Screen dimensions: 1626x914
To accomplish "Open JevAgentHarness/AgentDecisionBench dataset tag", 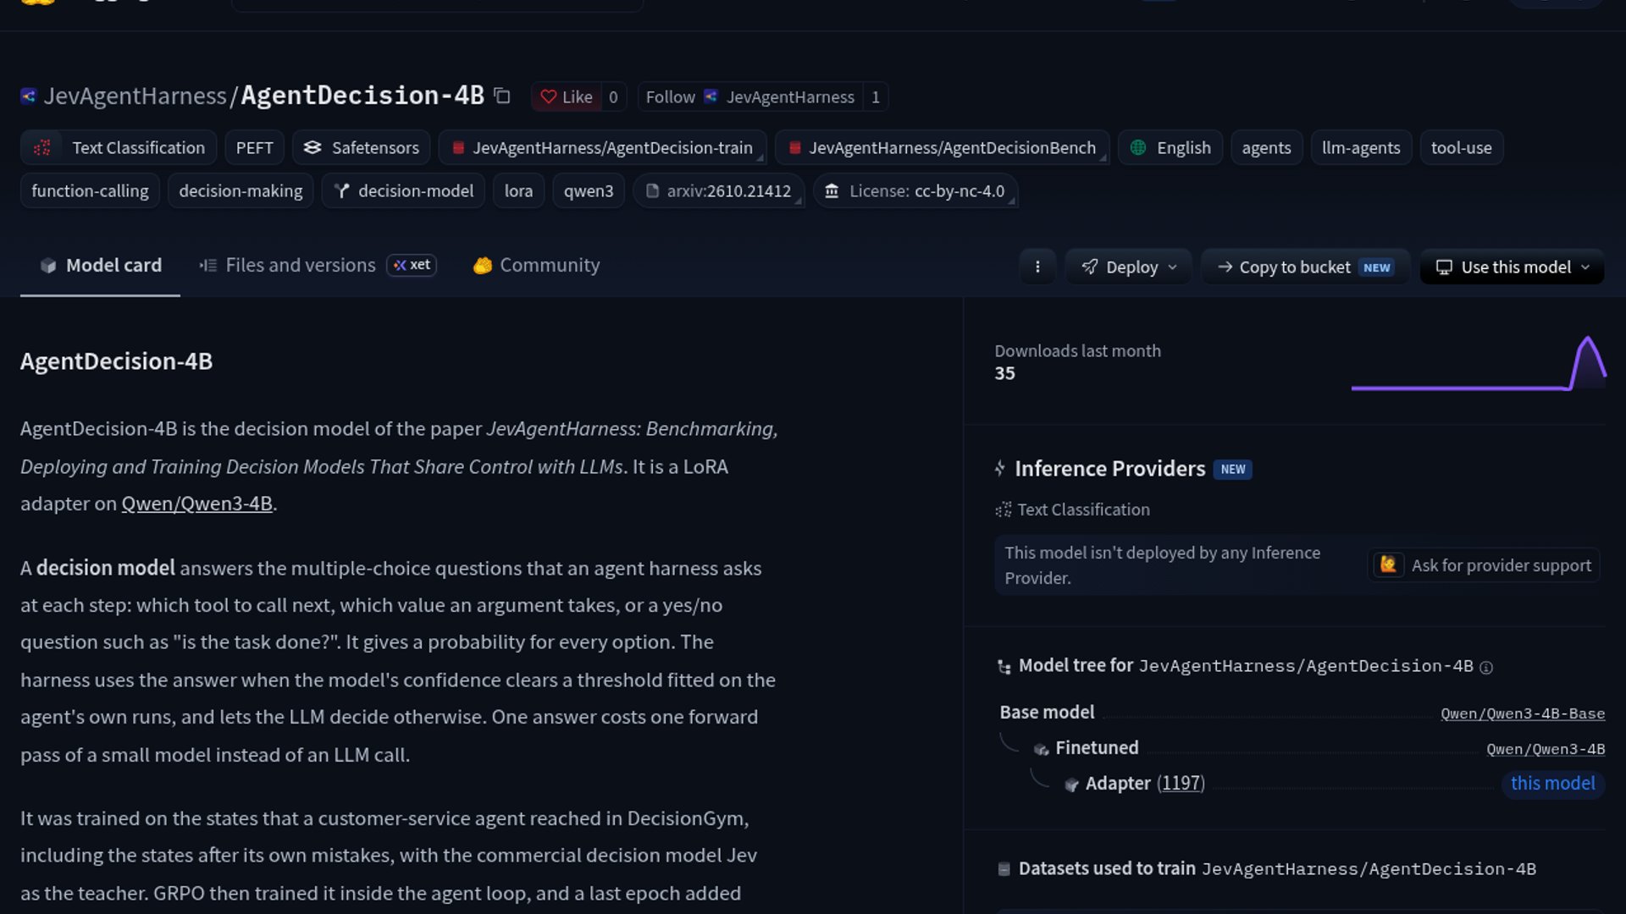I will tap(942, 147).
